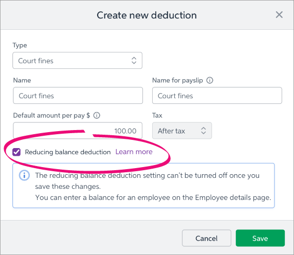Focus the Name input field
294x255 pixels.
pyautogui.click(x=78, y=96)
